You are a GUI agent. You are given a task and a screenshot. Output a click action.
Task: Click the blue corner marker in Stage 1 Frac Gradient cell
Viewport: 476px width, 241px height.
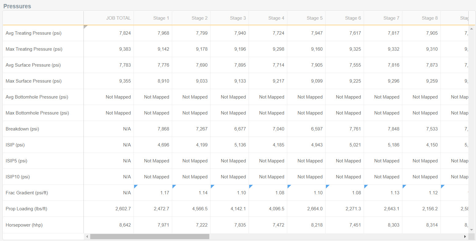click(135, 186)
